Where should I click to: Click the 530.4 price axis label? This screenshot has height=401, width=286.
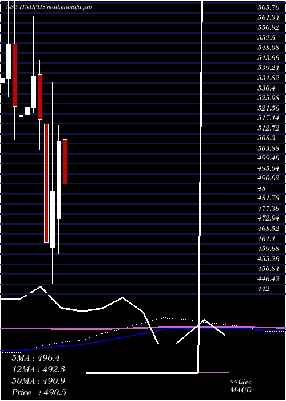[x=266, y=88]
